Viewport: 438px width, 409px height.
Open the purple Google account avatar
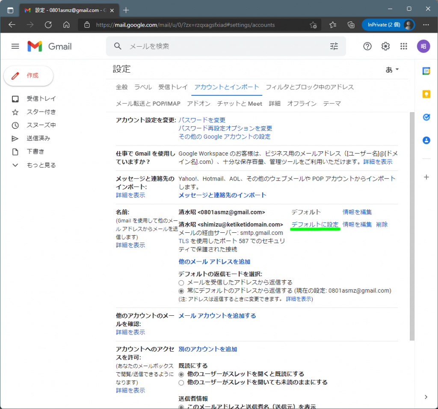(423, 46)
